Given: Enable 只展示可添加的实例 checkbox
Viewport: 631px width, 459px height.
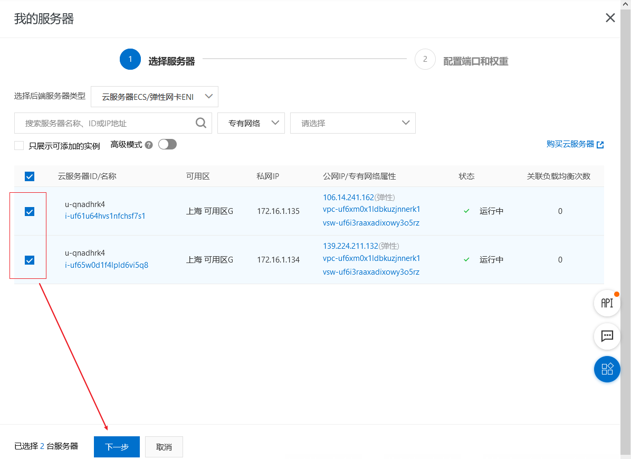Looking at the screenshot, I should click(19, 145).
